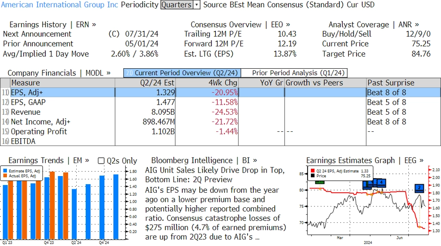This screenshot has width=441, height=246.
Task: Click the black Price legend square
Action: click(x=313, y=176)
